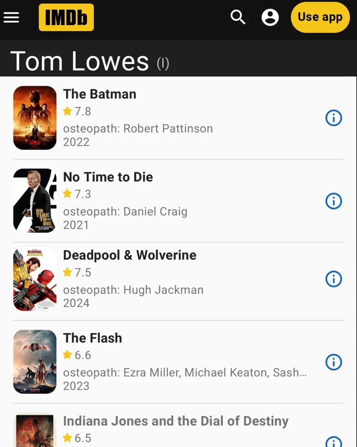Screen dimensions: 357x447
Task: Open the user account icon
Action: pyautogui.click(x=270, y=17)
